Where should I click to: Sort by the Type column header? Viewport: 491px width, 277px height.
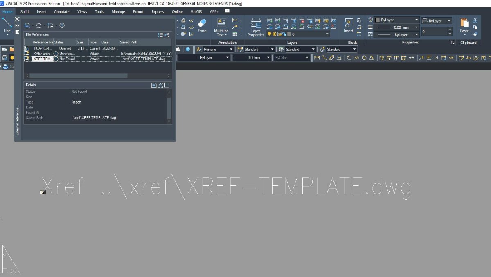click(94, 42)
